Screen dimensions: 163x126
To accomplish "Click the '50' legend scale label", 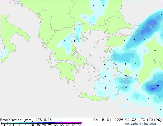I will (79, 125).
